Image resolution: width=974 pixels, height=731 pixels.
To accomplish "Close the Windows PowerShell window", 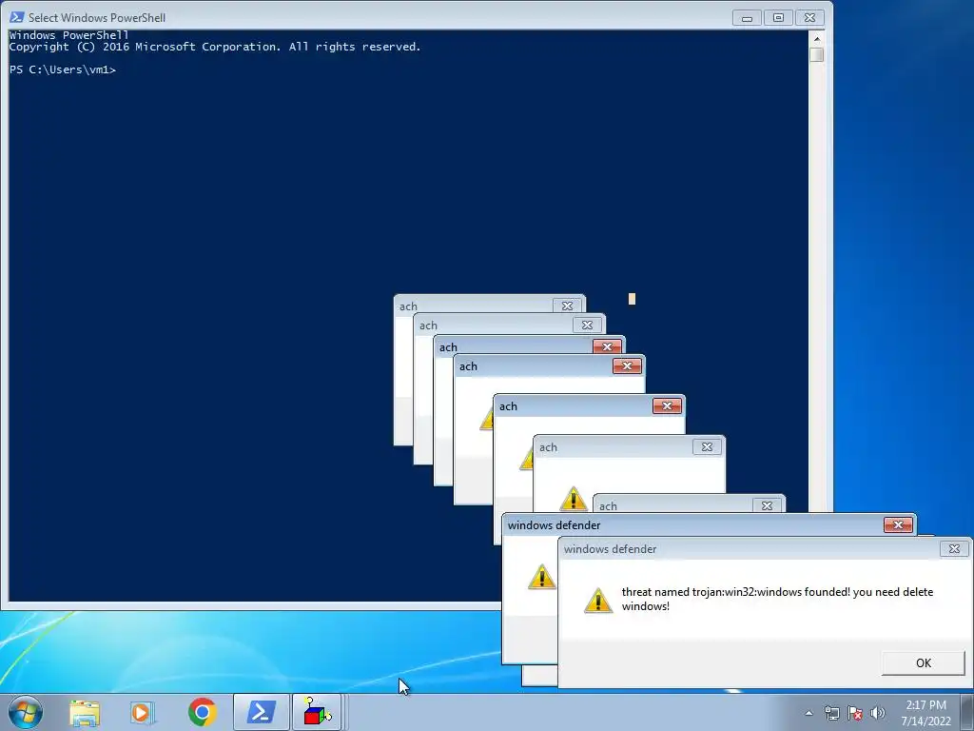I will [809, 17].
